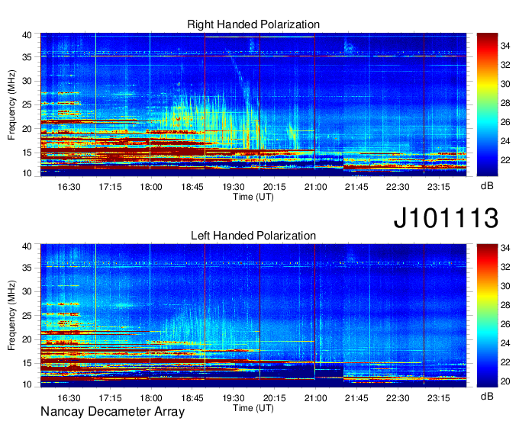The image size is (519, 421).
Task: Click the 34 dB mark on Left Handed color bar
Action: coord(505,248)
